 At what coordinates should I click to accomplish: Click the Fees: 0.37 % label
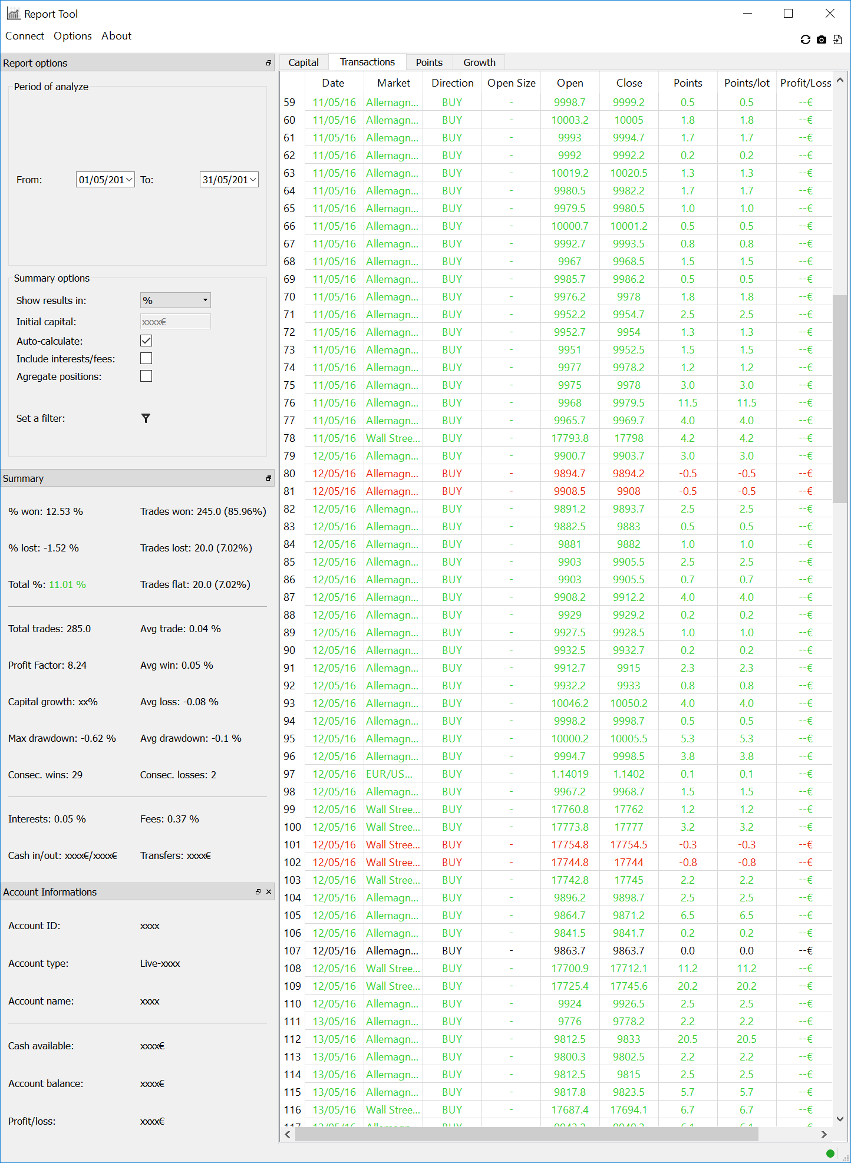(x=170, y=819)
